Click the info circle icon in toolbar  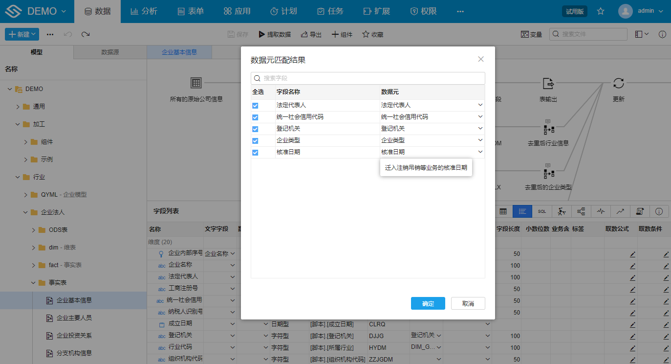tap(662, 34)
